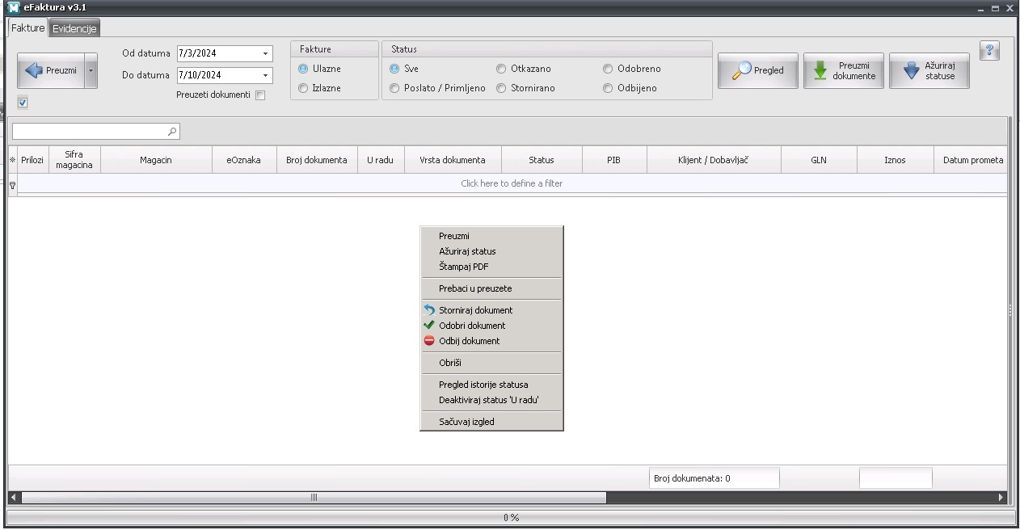
Task: Open the Od datuma date dropdown
Action: 265,54
